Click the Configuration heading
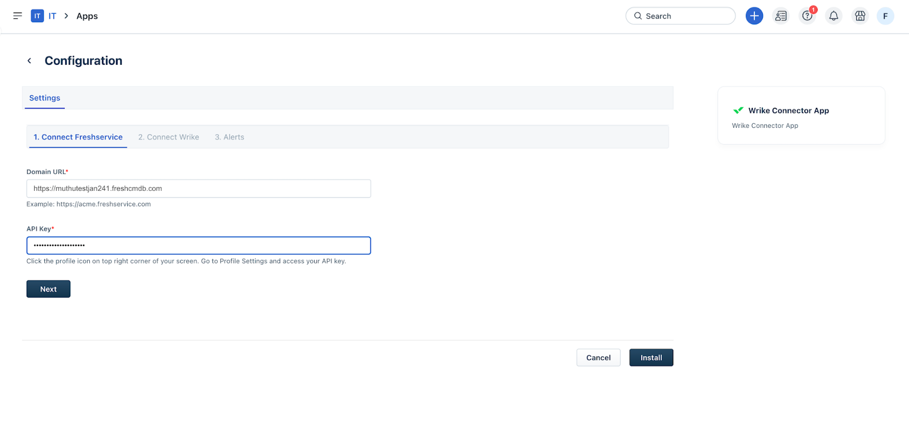 (84, 61)
